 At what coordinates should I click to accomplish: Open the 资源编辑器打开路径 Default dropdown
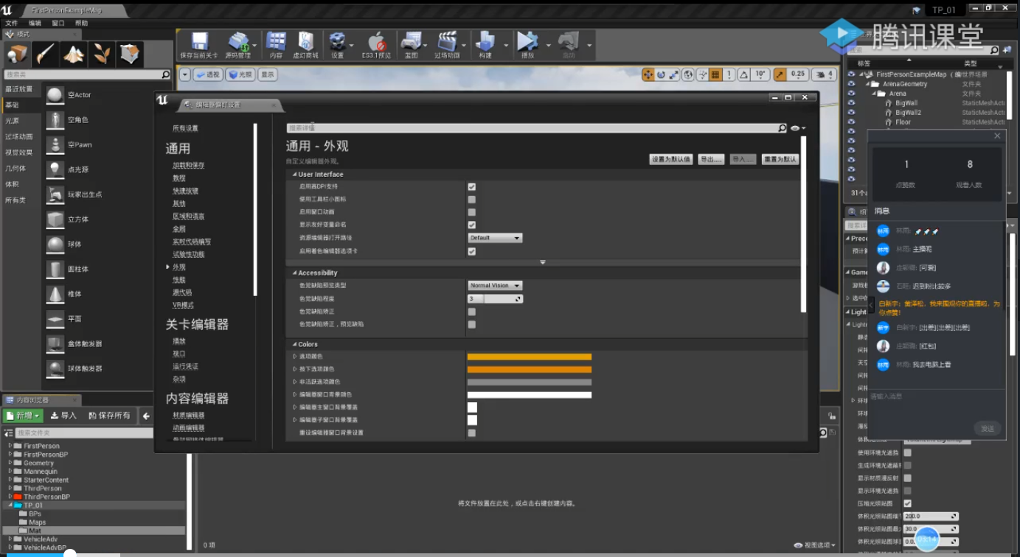(496, 238)
